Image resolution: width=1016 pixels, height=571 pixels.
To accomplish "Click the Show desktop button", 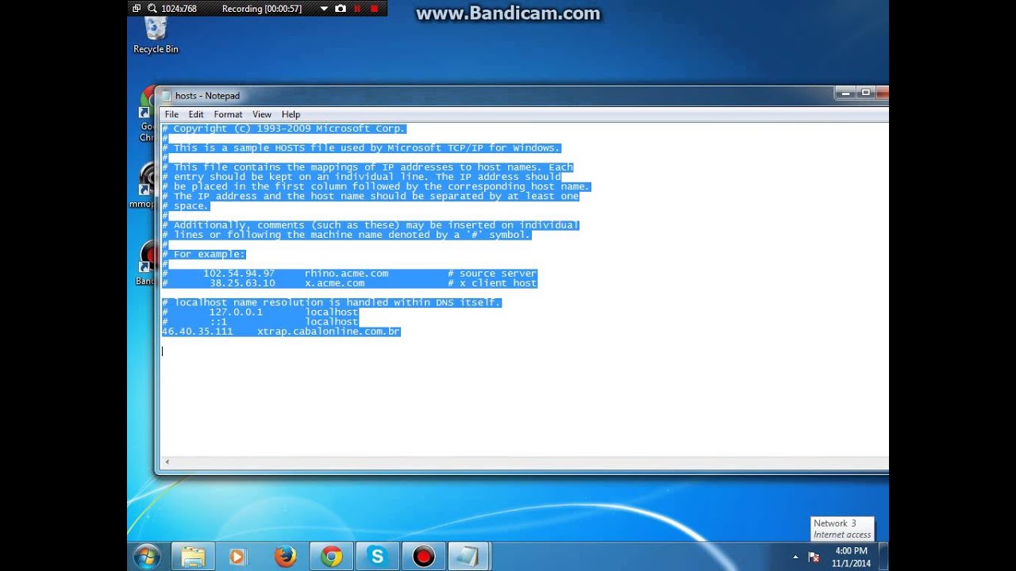I will [x=883, y=557].
